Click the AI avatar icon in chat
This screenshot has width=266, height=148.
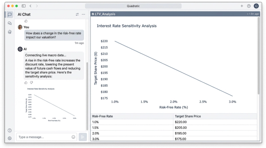click(x=20, y=49)
